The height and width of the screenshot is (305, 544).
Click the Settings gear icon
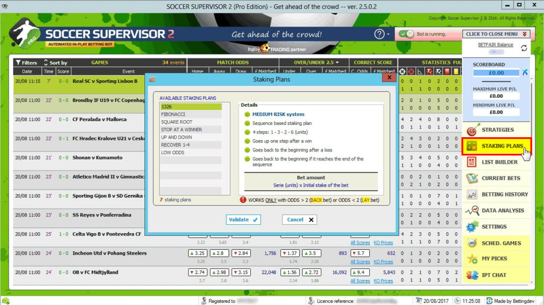(472, 226)
